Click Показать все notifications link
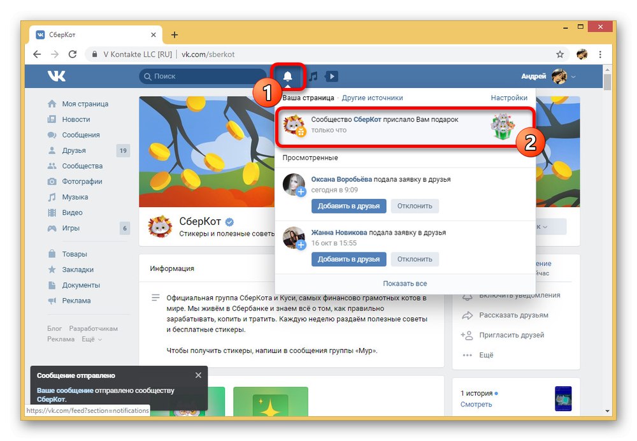 pyautogui.click(x=404, y=284)
